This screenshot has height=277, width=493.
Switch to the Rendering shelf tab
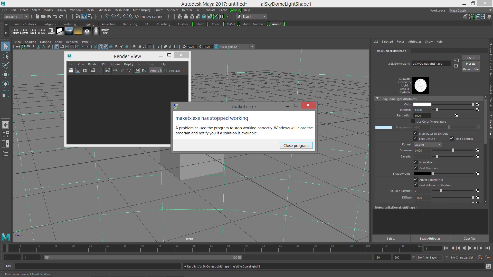[x=130, y=24]
